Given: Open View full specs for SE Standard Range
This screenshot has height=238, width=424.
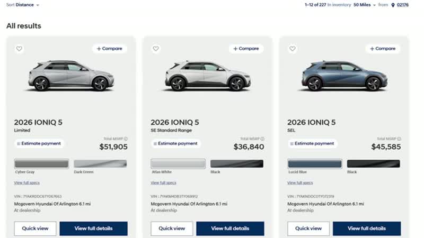Looking at the screenshot, I should (163, 182).
